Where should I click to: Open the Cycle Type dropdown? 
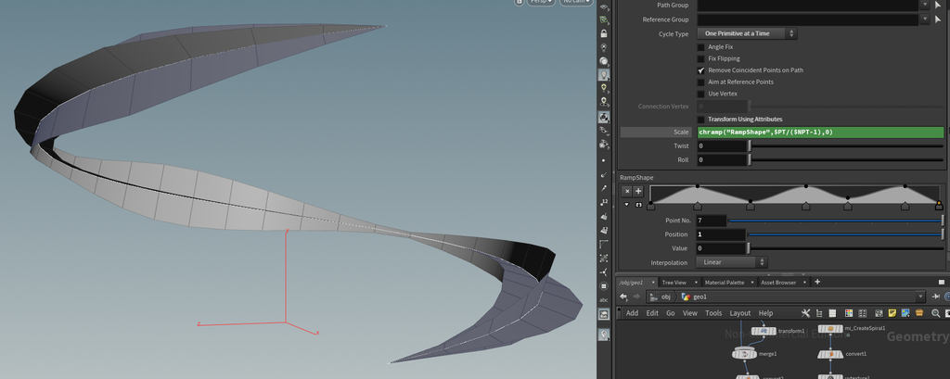(x=747, y=34)
